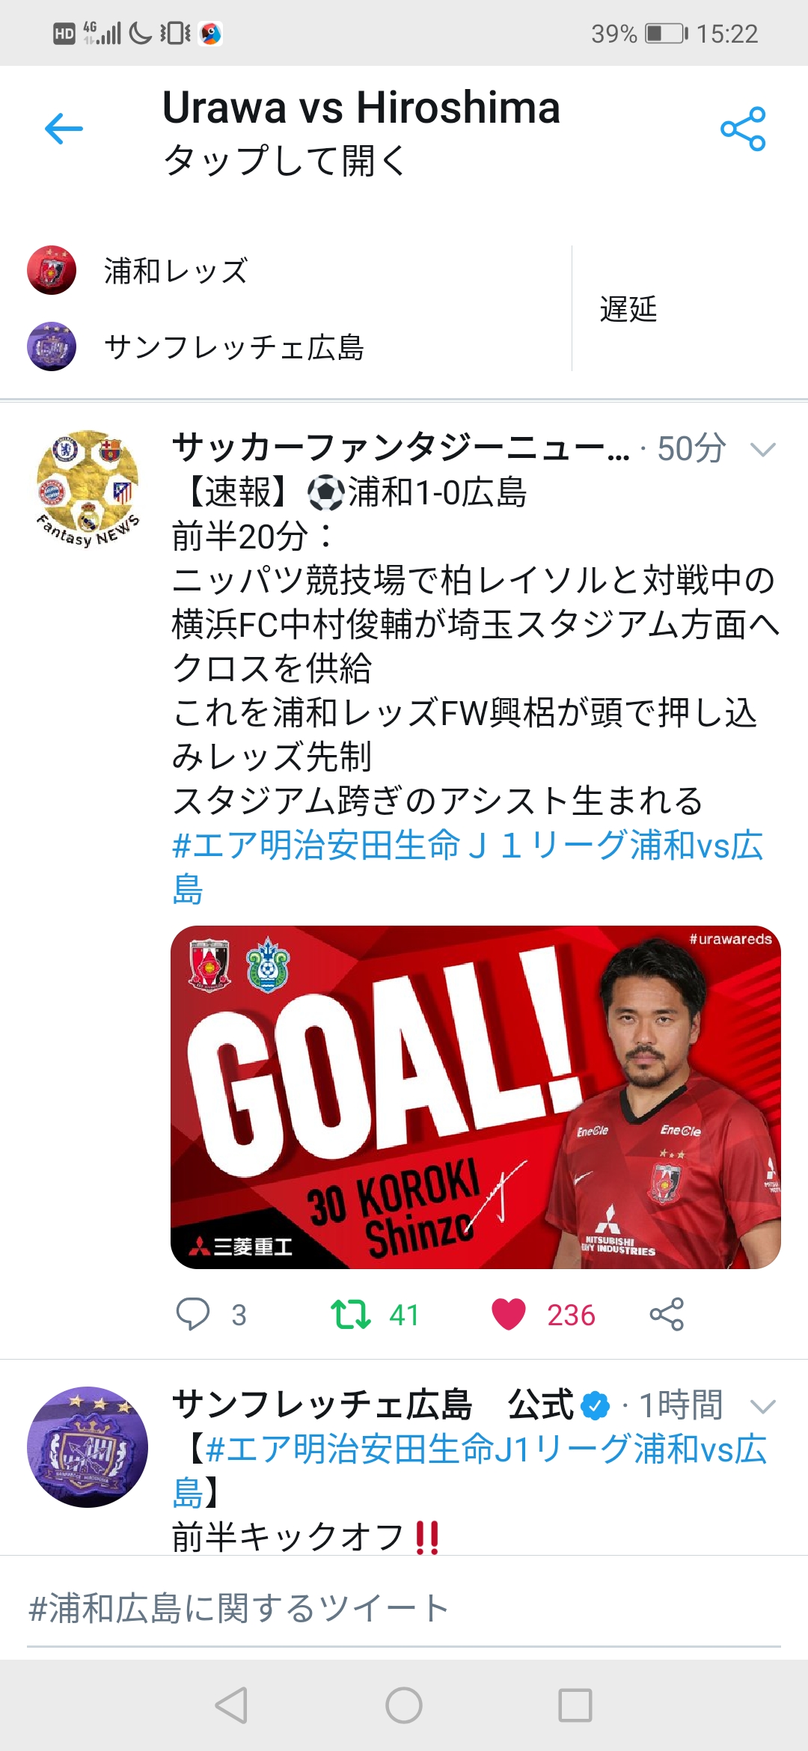Open the Urawa vs Hiroshima title header
The width and height of the screenshot is (808, 1751).
pos(361,132)
